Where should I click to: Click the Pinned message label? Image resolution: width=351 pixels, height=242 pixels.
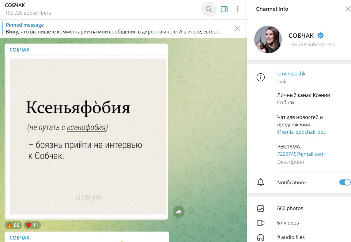point(25,25)
